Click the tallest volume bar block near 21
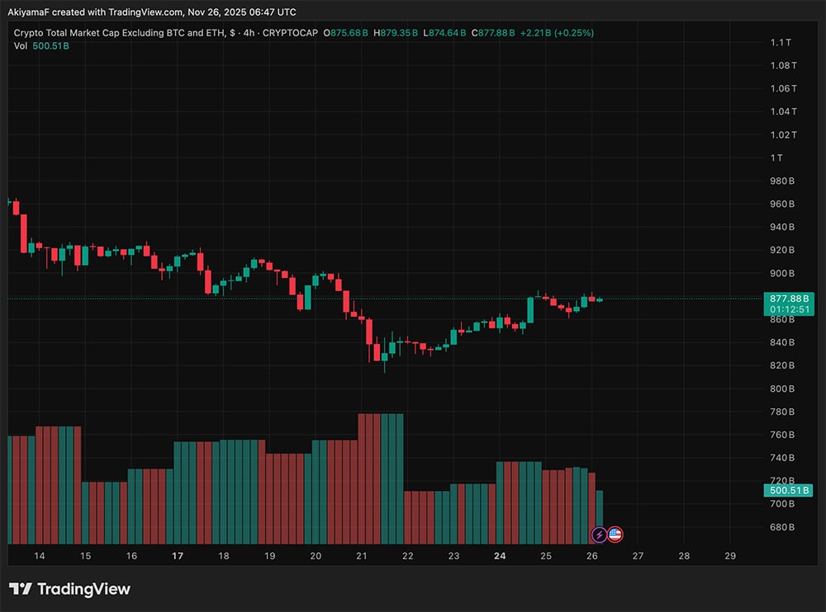The image size is (826, 612). pyautogui.click(x=380, y=478)
